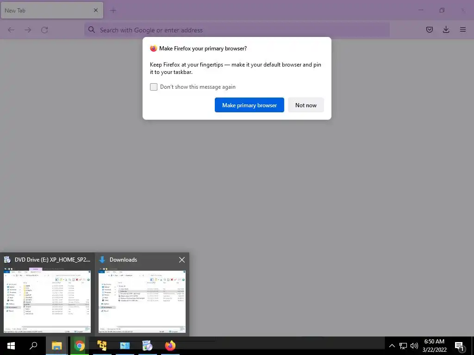This screenshot has width=474, height=355.
Task: Reload the current page
Action: [x=44, y=30]
